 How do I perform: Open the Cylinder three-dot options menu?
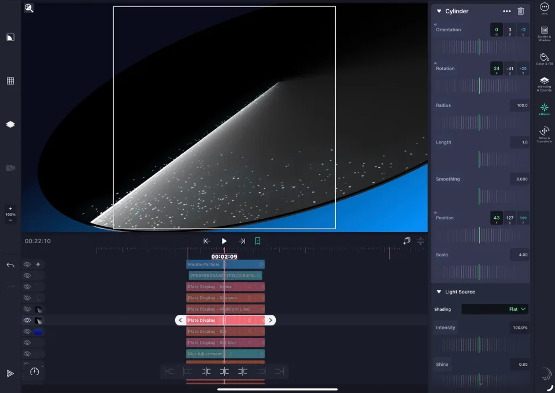pyautogui.click(x=507, y=12)
